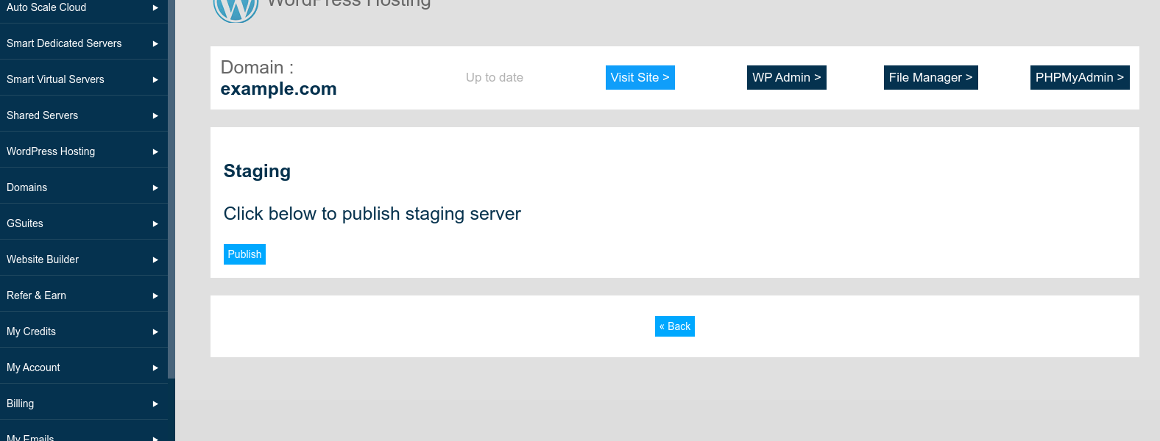1160x441 pixels.
Task: Open WordPress Hosting menu item
Action: pos(51,151)
